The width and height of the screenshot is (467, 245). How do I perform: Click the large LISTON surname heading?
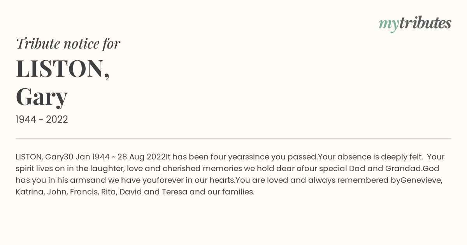point(63,68)
